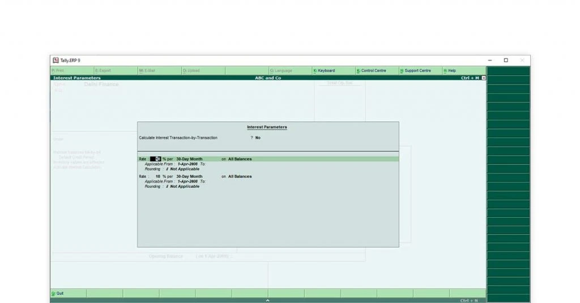Click the Tally.ERP 9 application icon
The image size is (580, 303).
[x=56, y=60]
